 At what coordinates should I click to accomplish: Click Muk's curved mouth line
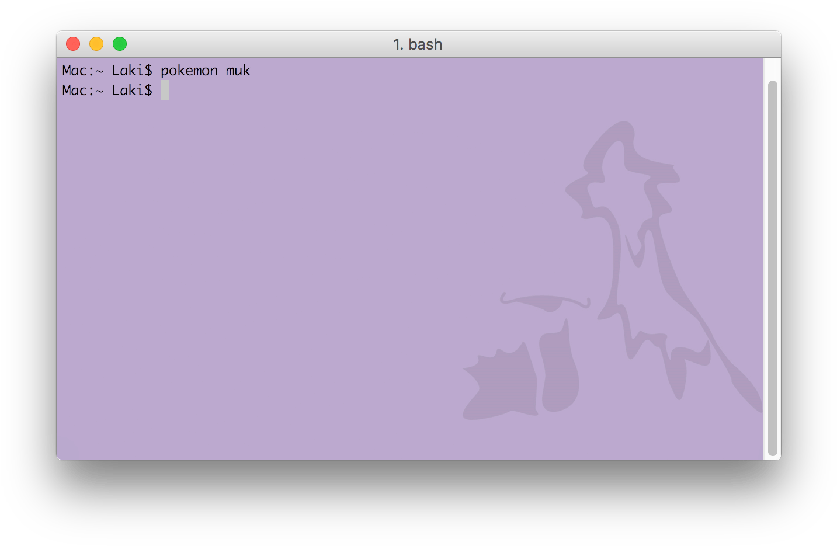point(545,301)
